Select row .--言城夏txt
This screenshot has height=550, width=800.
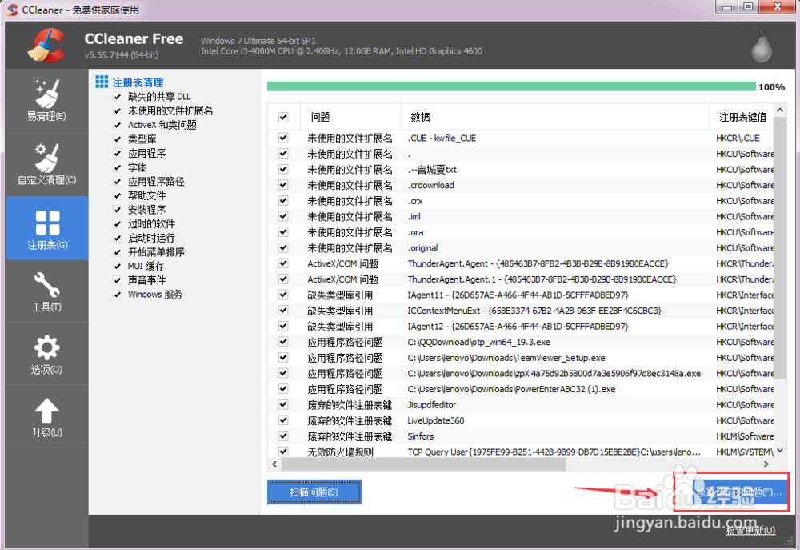521,170
